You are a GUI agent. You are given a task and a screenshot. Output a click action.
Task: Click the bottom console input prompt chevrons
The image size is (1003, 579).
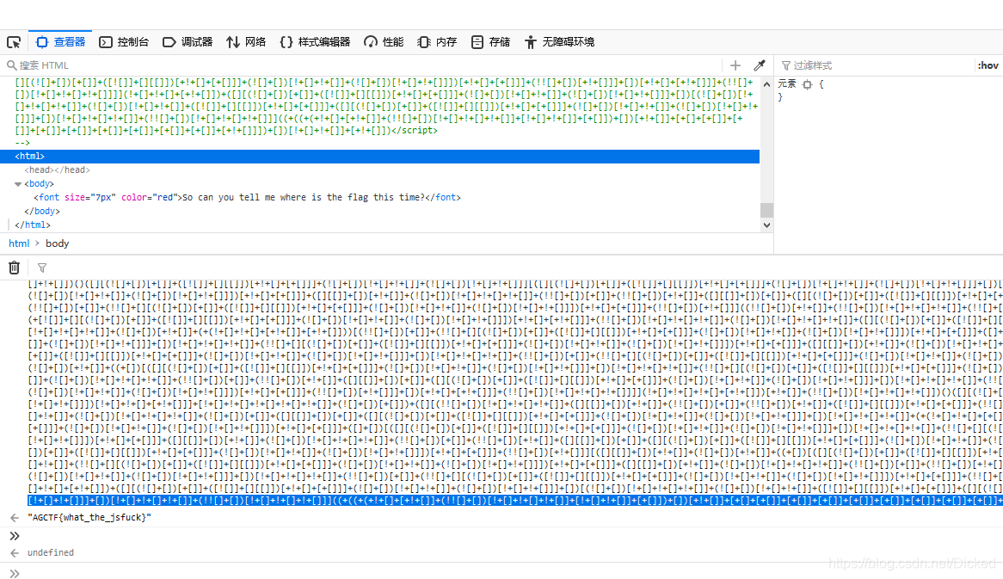click(15, 574)
